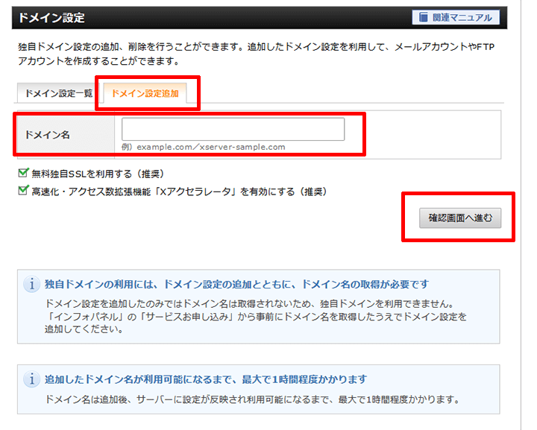
Task: Toggle 無料独自SSLを利用する checkbox
Action: pos(23,173)
